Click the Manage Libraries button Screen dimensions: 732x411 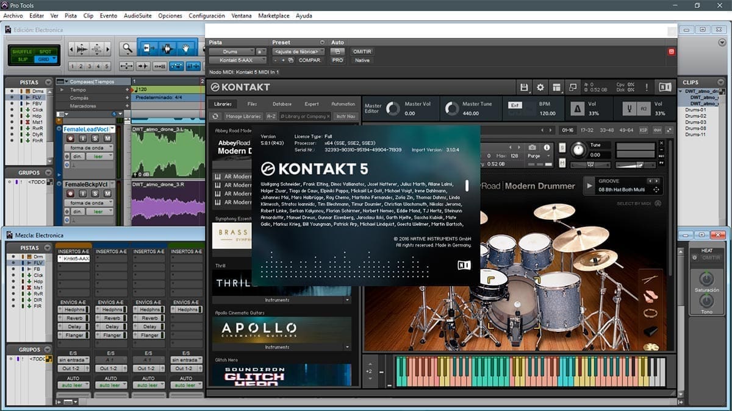pyautogui.click(x=243, y=116)
